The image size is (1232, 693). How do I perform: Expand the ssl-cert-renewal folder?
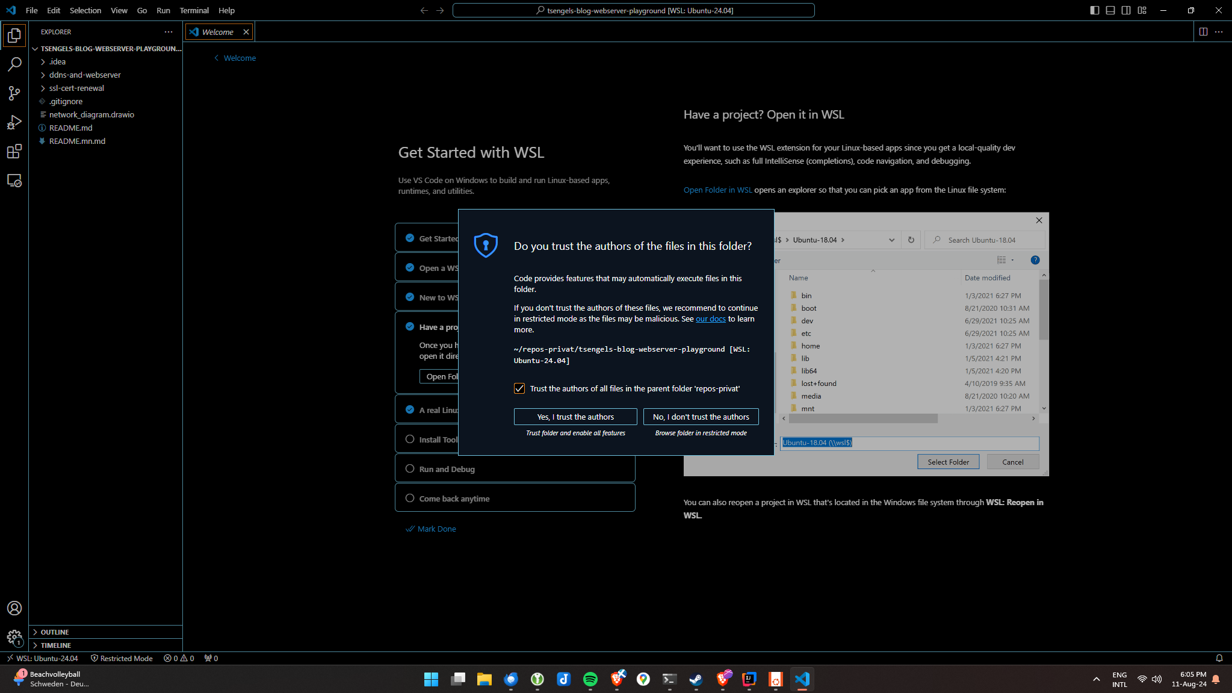[105, 88]
